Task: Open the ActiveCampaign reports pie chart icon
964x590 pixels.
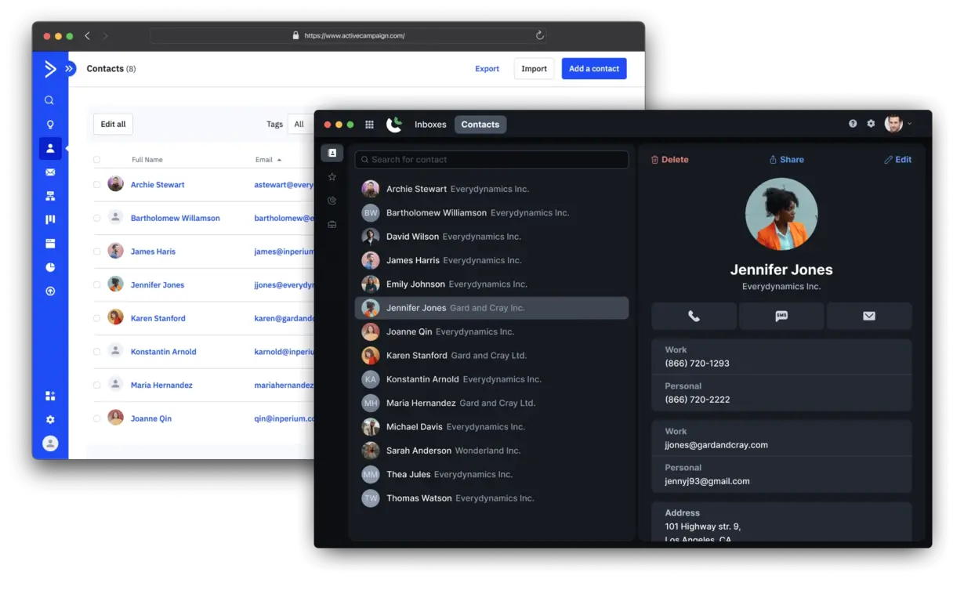Action: point(50,267)
